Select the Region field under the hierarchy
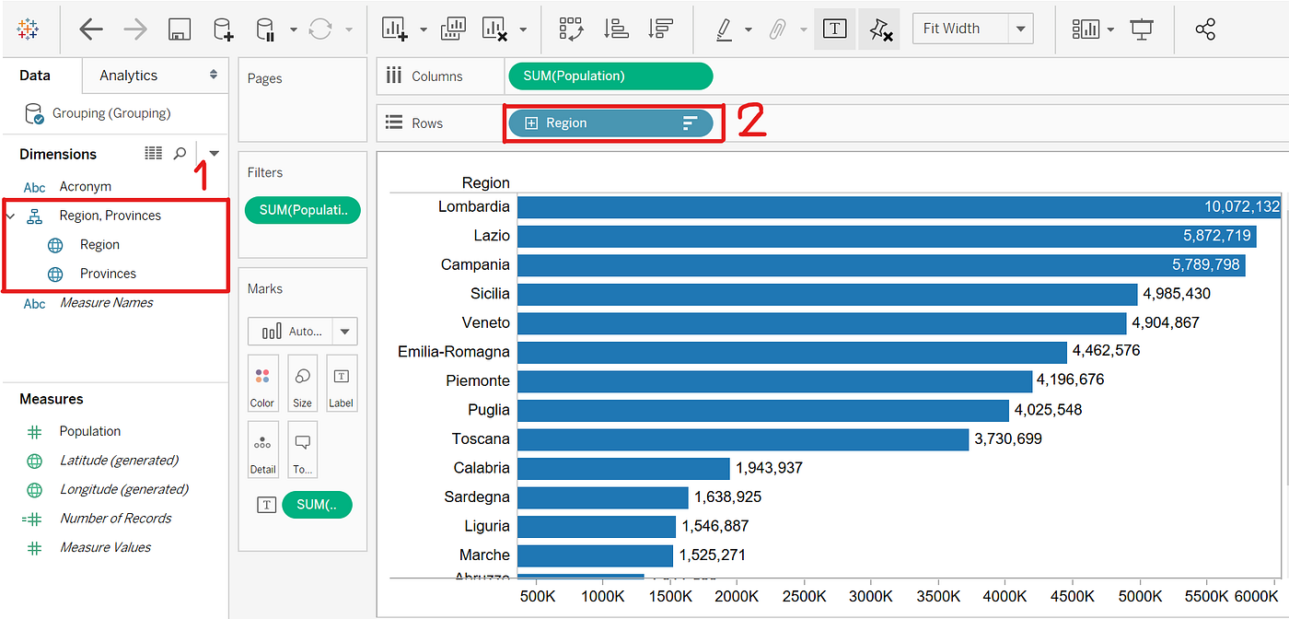Image resolution: width=1289 pixels, height=619 pixels. [x=99, y=244]
